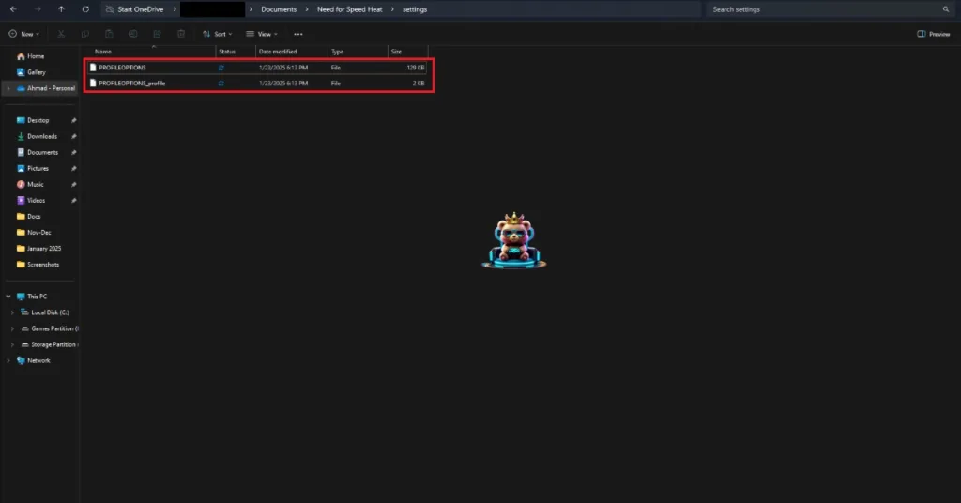Viewport: 961px width, 503px height.
Task: Sort by the Status column header
Action: [227, 52]
